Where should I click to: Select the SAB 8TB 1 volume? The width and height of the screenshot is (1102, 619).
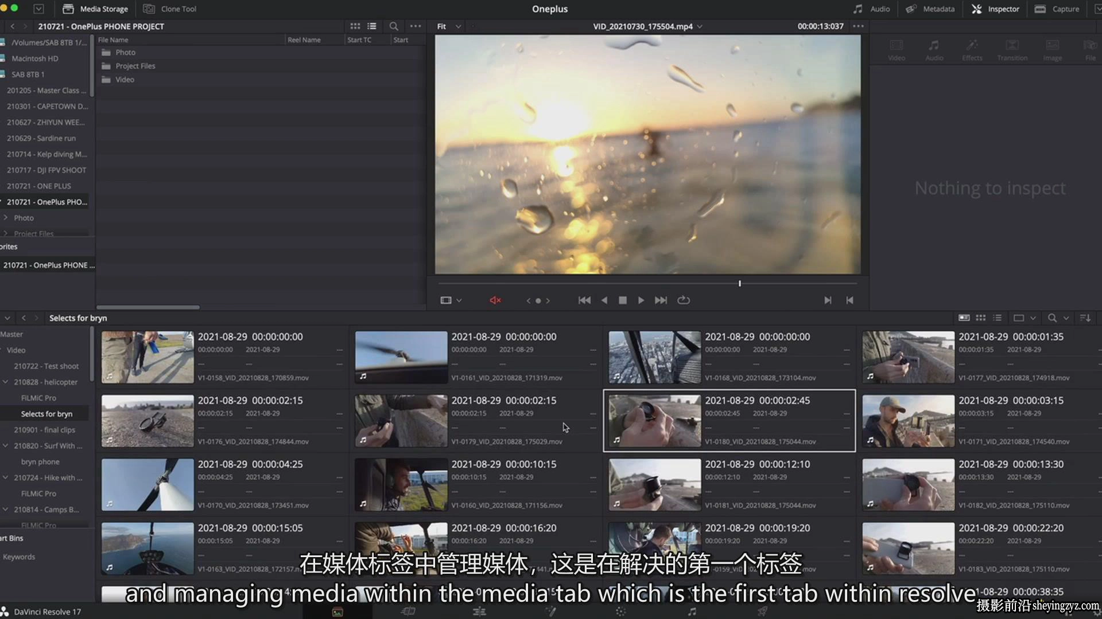click(28, 75)
